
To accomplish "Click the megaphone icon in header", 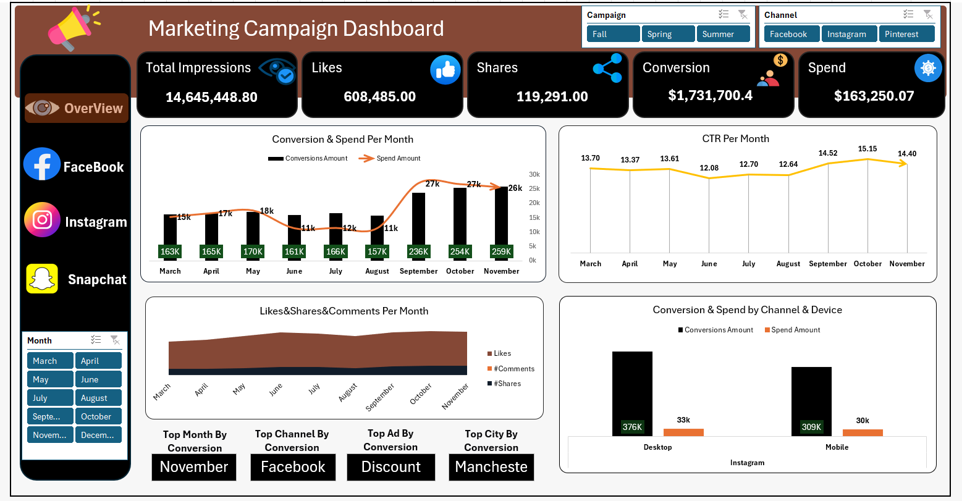I will point(72,28).
